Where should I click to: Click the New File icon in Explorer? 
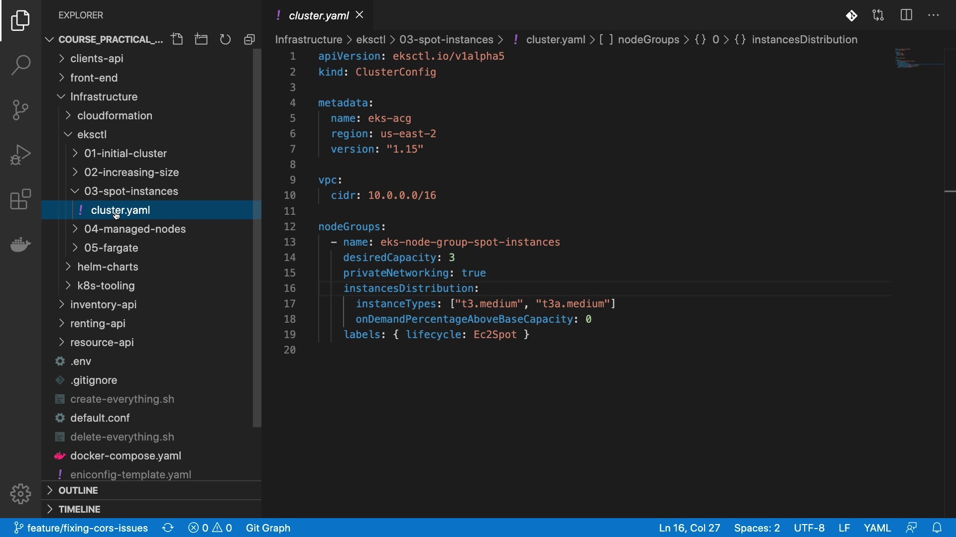point(177,39)
